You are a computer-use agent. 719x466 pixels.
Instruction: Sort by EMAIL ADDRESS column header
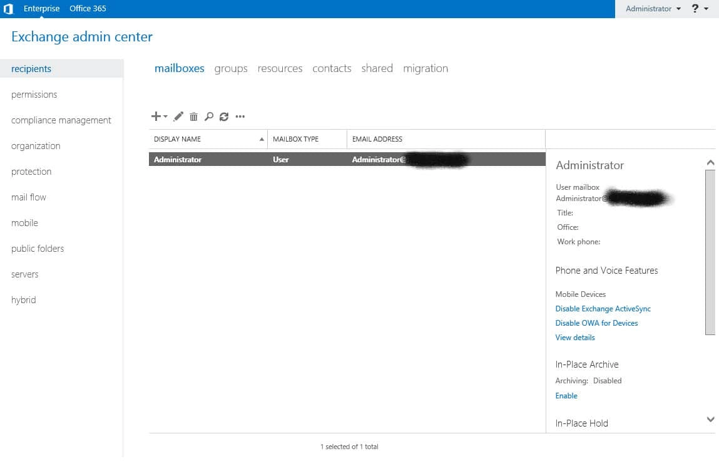click(446, 139)
